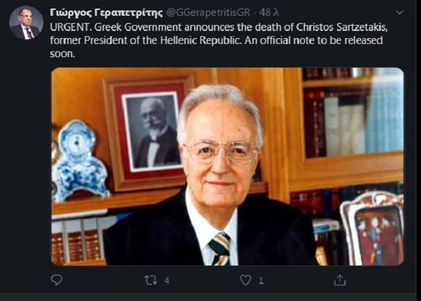Open the share icon below the photo
The height and width of the screenshot is (301, 421).
coord(339,280)
